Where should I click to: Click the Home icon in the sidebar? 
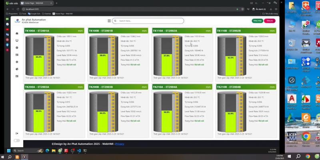(17, 33)
